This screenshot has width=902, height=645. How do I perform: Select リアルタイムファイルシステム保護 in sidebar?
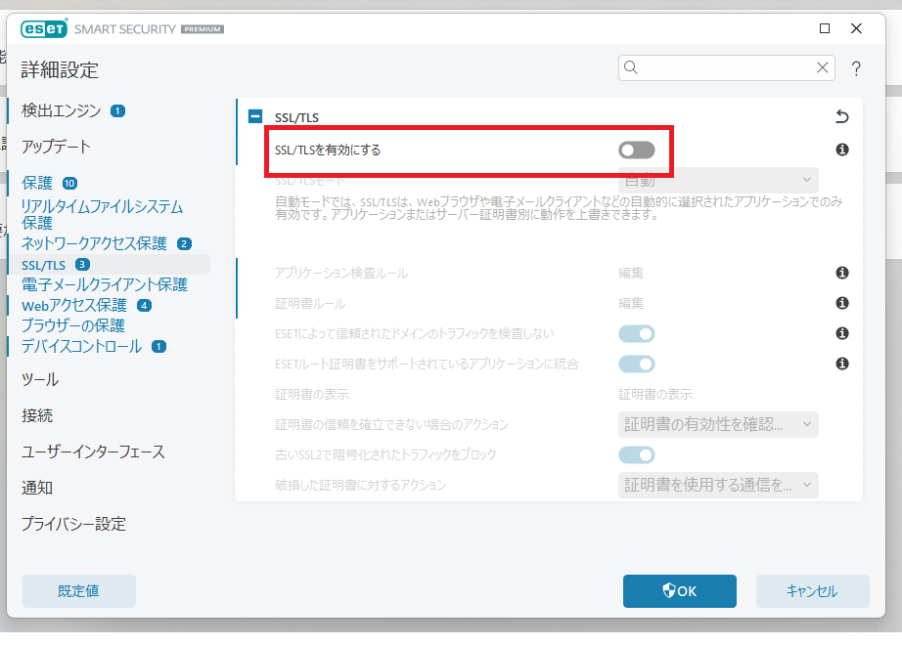(102, 214)
